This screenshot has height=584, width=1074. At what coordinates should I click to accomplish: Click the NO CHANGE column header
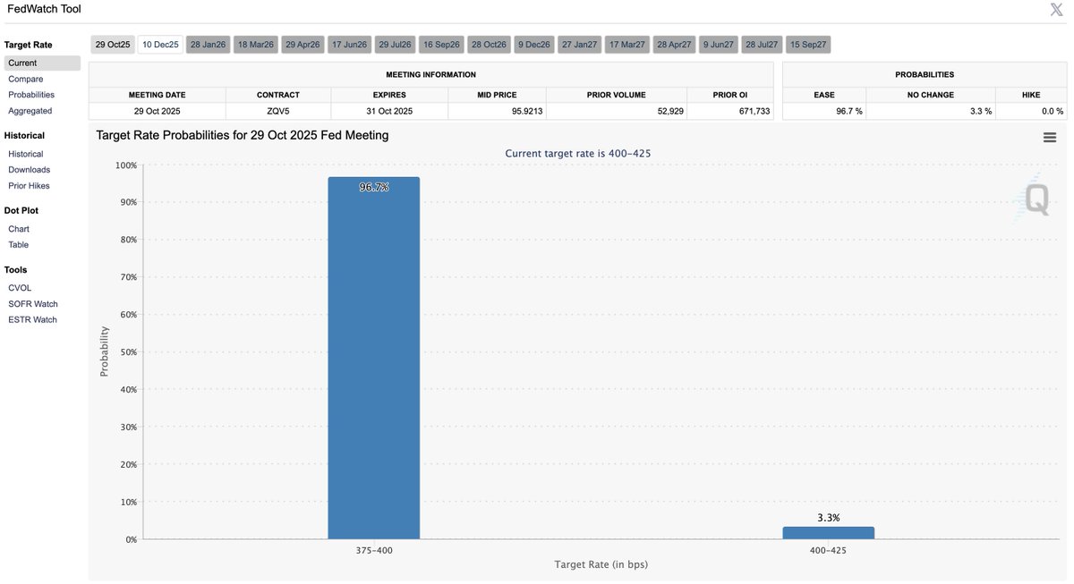(x=931, y=95)
